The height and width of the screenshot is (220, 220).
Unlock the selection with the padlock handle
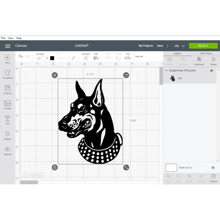54,167
